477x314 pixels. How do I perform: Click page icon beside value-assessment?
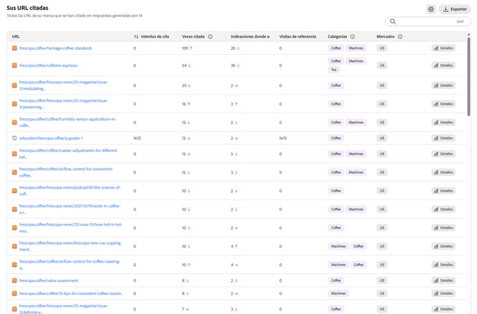(x=14, y=280)
